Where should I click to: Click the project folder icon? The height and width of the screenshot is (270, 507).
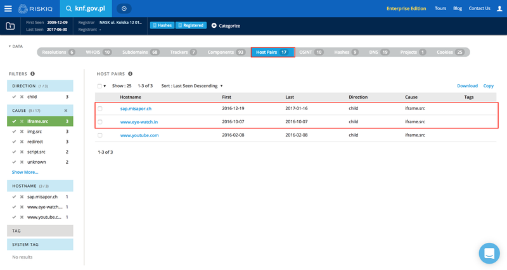tap(10, 26)
